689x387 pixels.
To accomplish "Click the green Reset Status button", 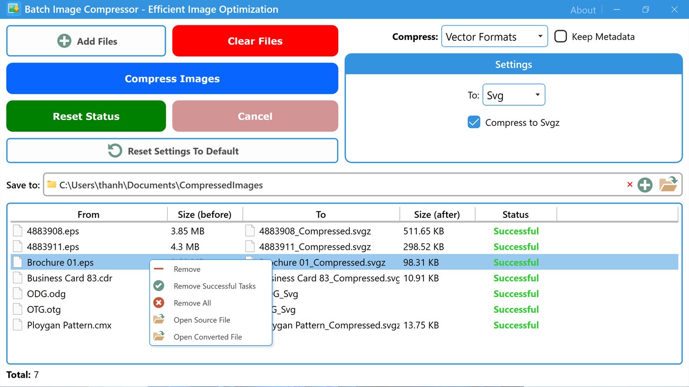I will click(x=86, y=116).
